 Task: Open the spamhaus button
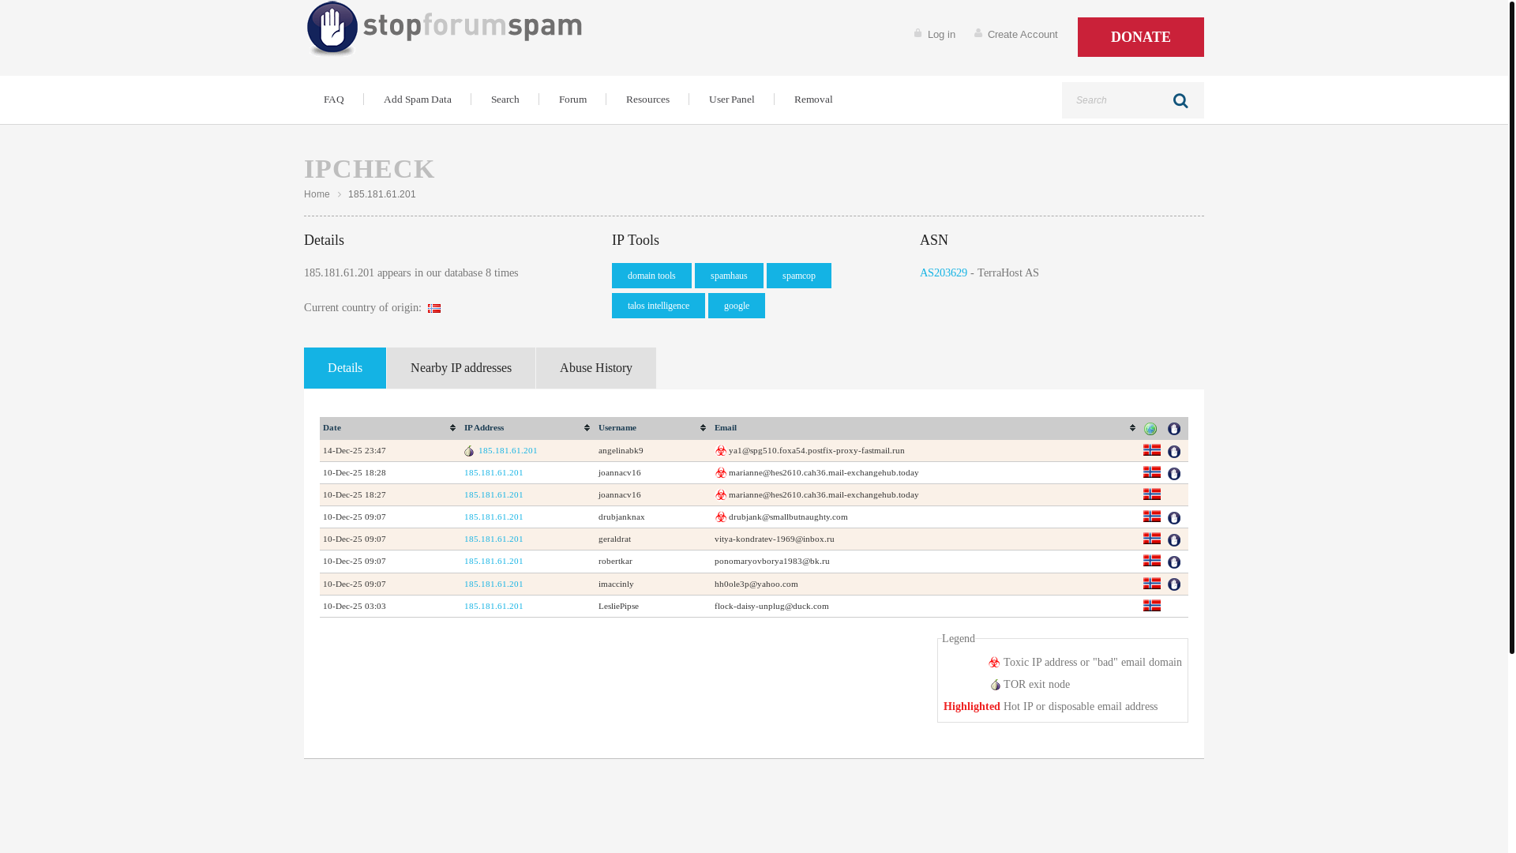tap(729, 276)
